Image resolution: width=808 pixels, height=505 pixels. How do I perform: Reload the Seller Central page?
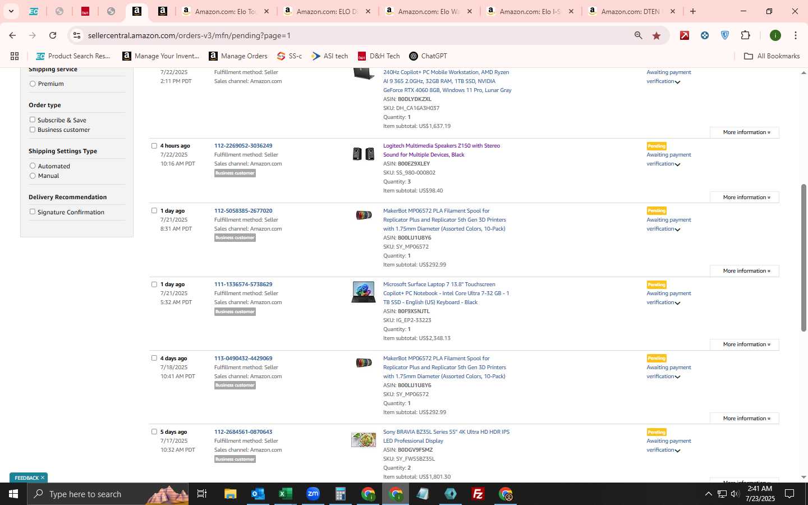click(x=53, y=35)
